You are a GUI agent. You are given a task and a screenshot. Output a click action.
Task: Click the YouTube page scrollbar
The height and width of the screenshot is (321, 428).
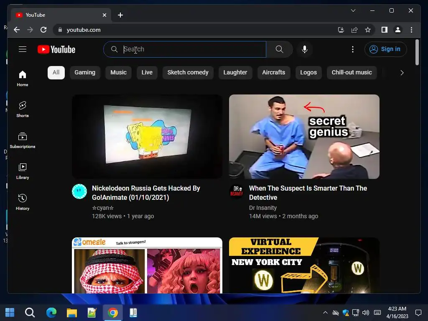(x=417, y=52)
